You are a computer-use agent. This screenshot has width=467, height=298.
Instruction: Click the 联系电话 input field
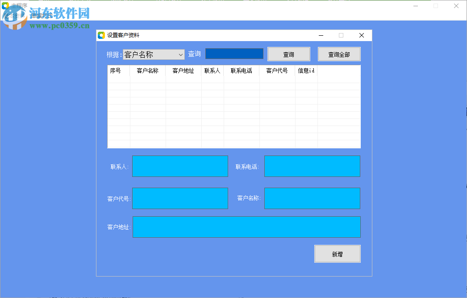tap(312, 166)
